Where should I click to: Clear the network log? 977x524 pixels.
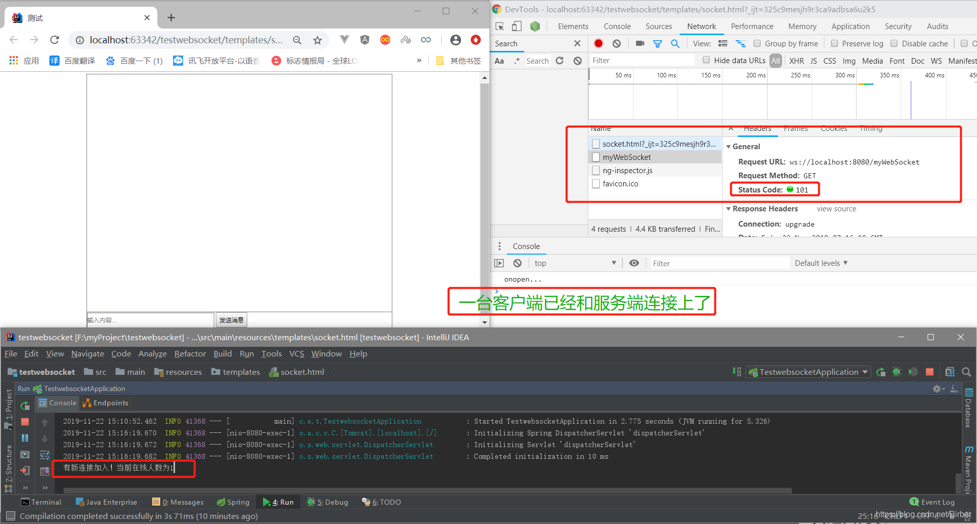617,43
